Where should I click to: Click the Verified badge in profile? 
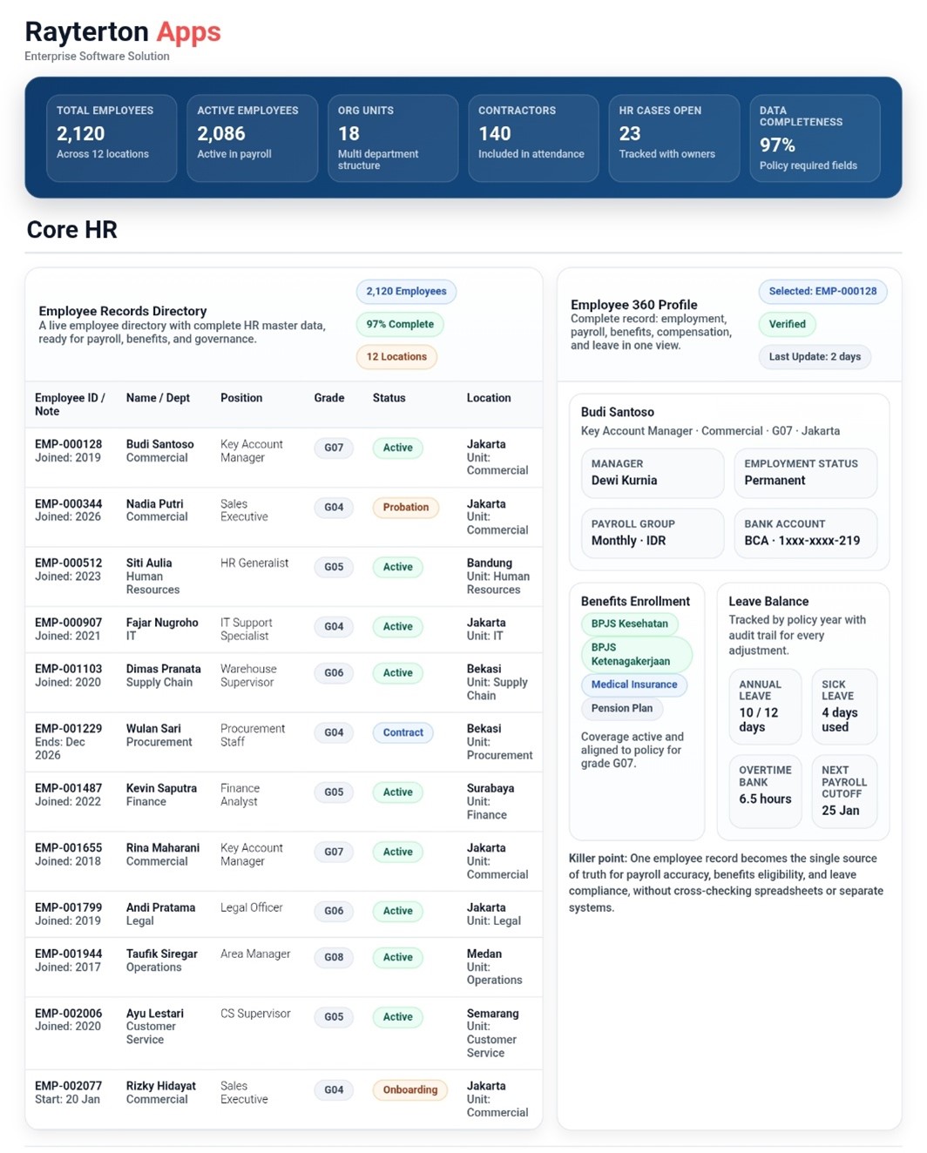pyautogui.click(x=787, y=324)
